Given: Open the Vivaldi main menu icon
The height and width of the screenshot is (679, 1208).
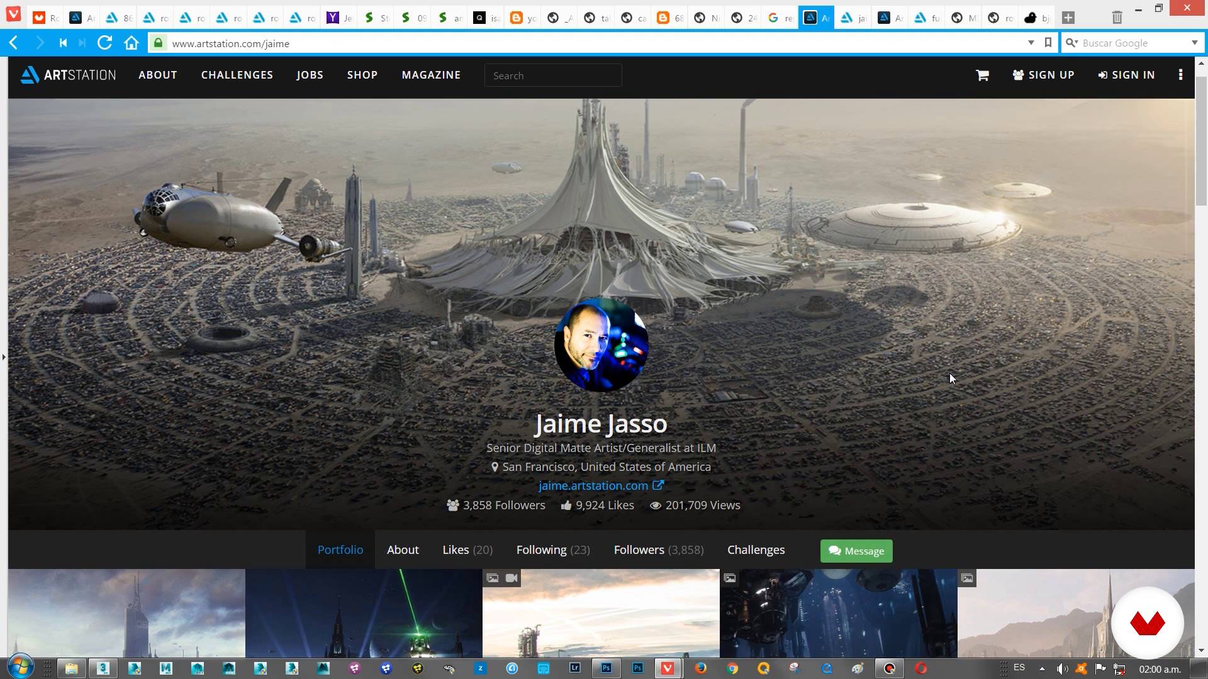Looking at the screenshot, I should [14, 14].
